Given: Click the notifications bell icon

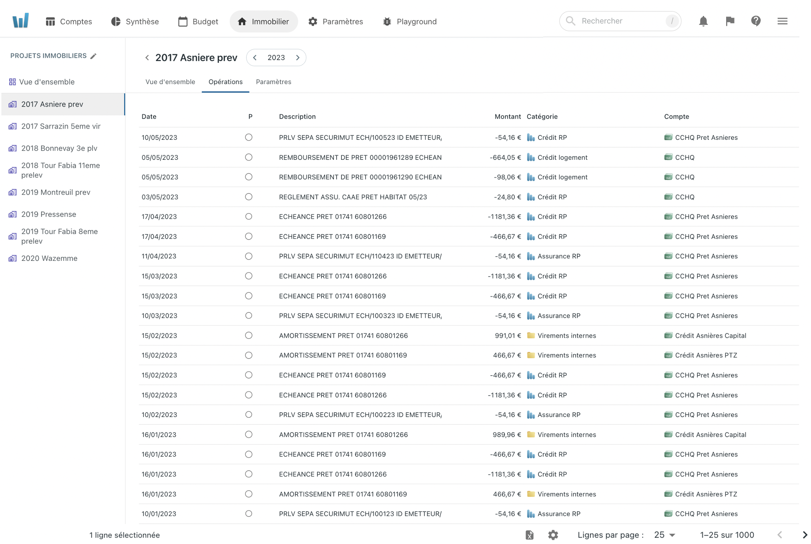Looking at the screenshot, I should [703, 21].
